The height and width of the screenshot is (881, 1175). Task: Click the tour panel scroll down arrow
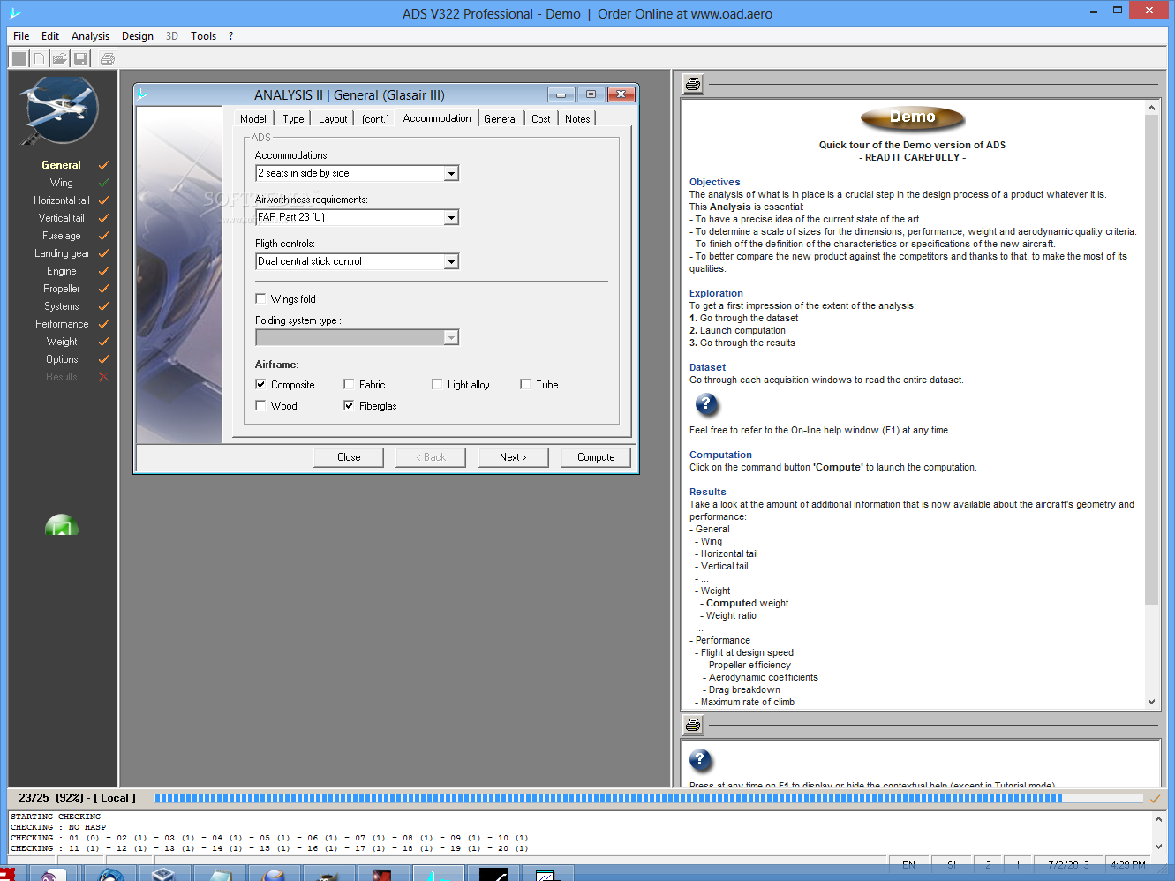coord(1151,702)
